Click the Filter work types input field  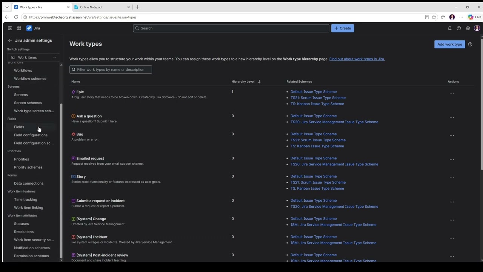coord(111,70)
